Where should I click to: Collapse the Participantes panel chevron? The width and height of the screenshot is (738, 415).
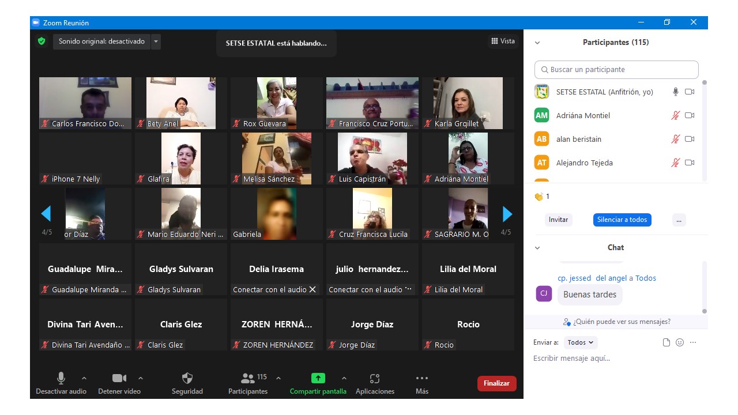(537, 43)
